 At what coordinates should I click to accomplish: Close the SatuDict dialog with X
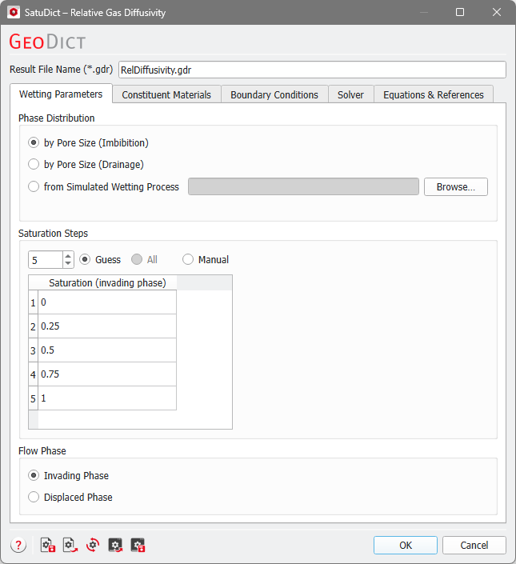click(x=497, y=12)
